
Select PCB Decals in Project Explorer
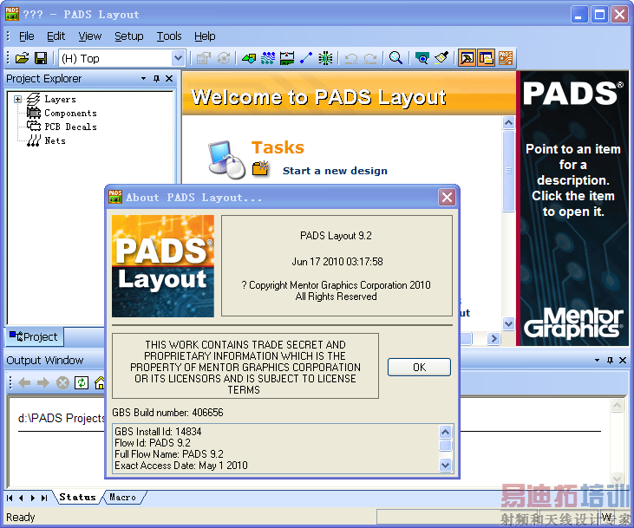coord(70,127)
